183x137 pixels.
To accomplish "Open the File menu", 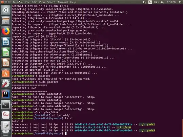I will tap(27, 2).
